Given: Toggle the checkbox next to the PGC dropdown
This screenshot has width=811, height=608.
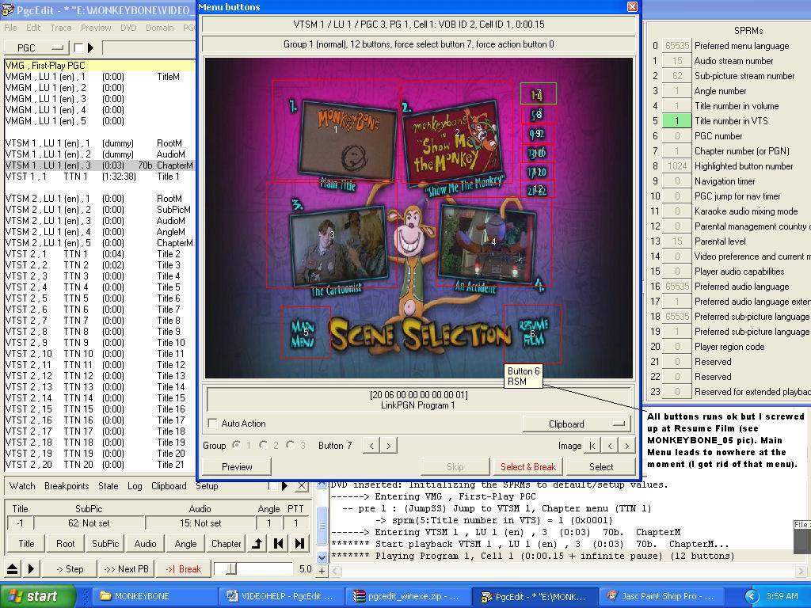Looking at the screenshot, I should click(78, 48).
